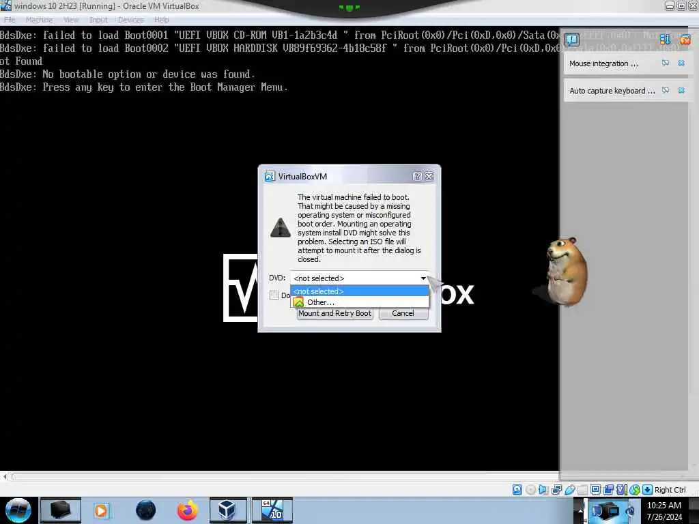Click mouse integration indicator in status bar
Screen dimensions: 699x524
coord(634,490)
